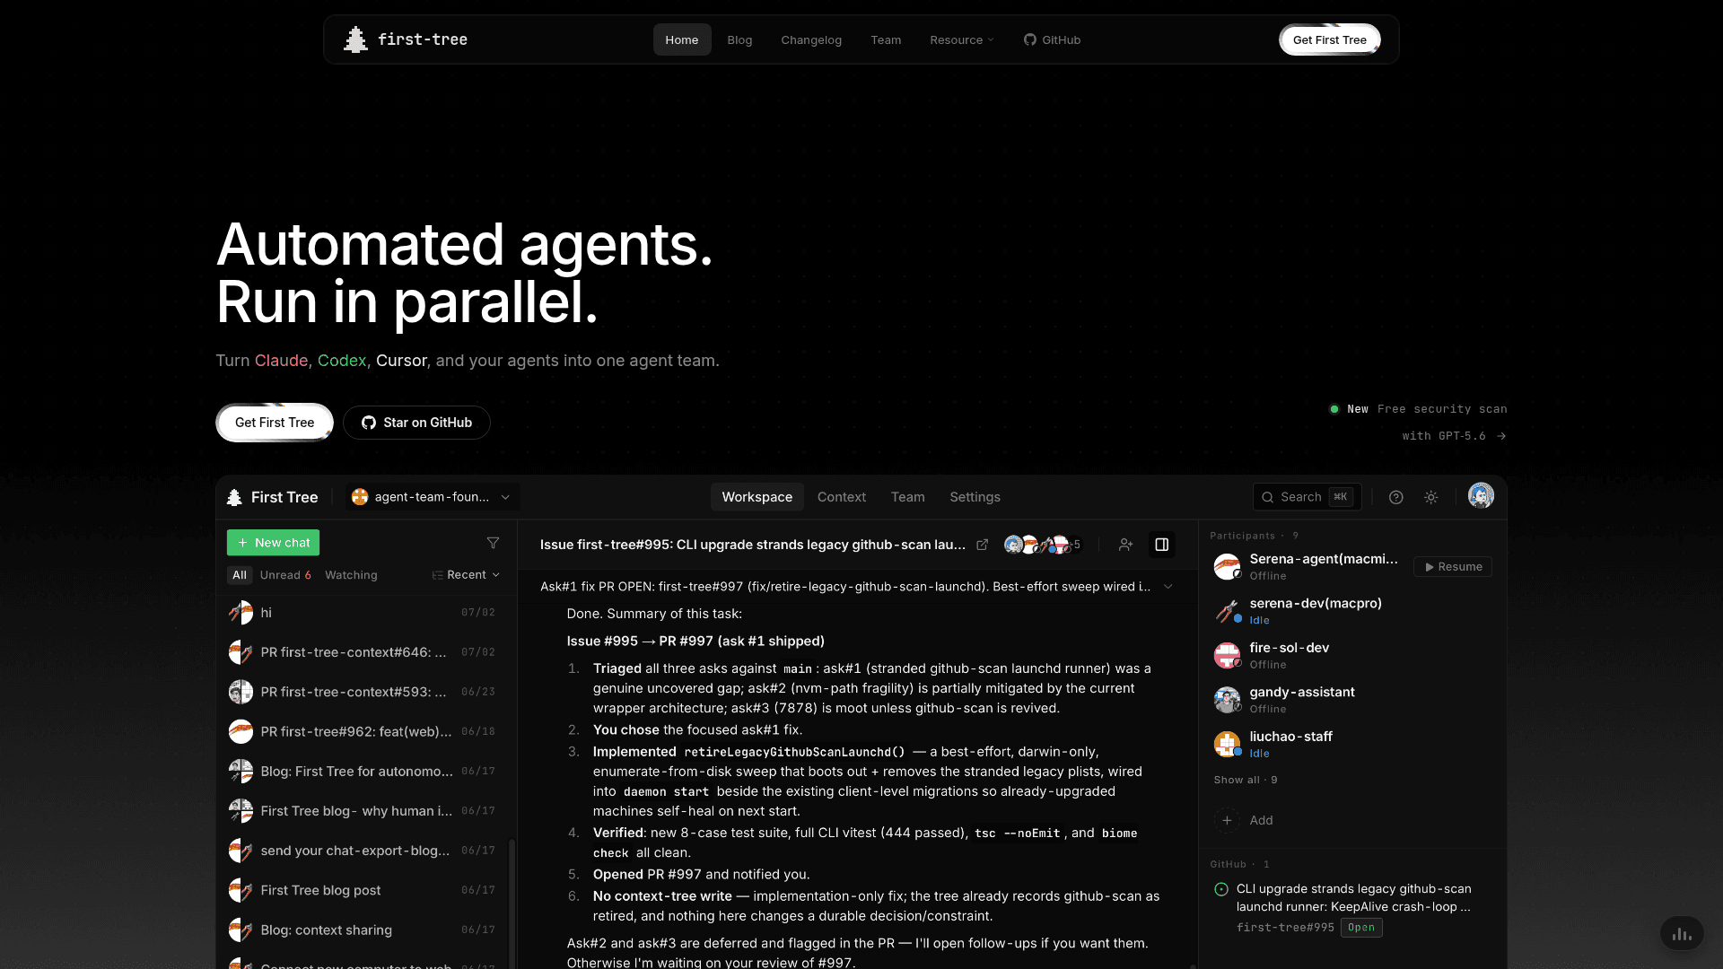Viewport: 1723px width, 969px height.
Task: Click avatar of 'First Tree blog post' chat
Action: pos(241,890)
